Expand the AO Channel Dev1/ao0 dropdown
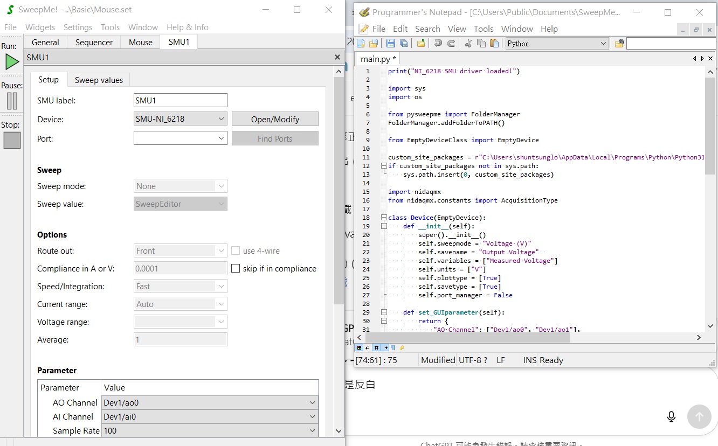 coord(210,402)
